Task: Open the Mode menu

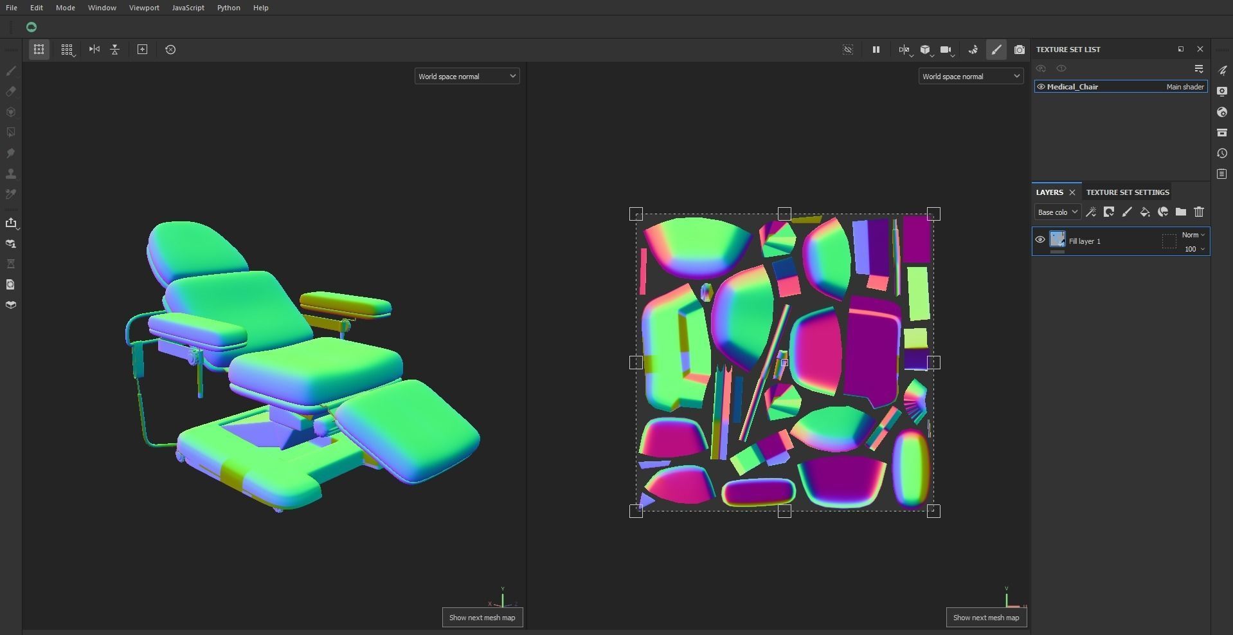Action: click(66, 8)
